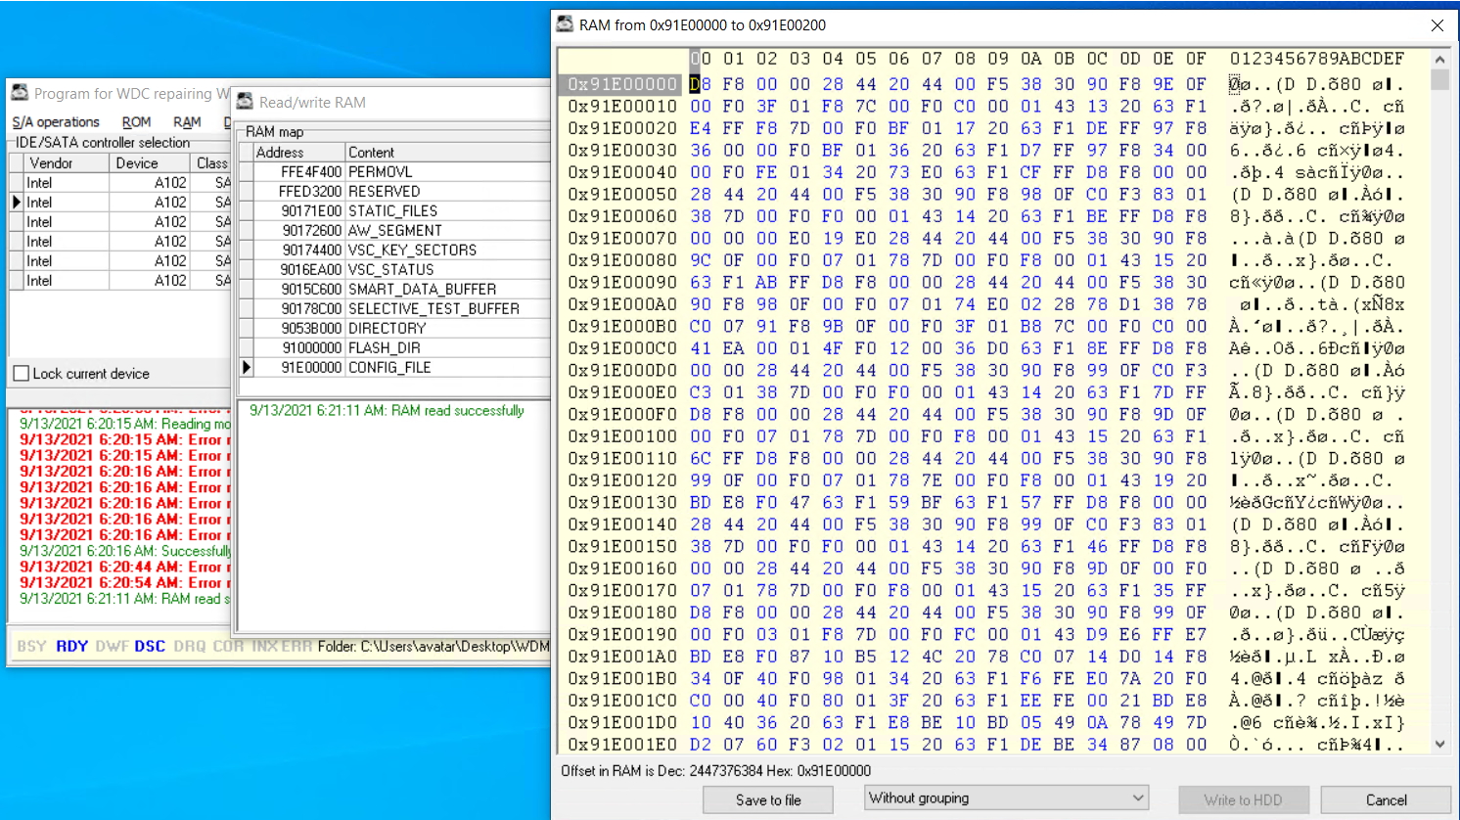The image size is (1460, 820).
Task: Click the IDE/SATA controller selection label
Action: coord(103,143)
